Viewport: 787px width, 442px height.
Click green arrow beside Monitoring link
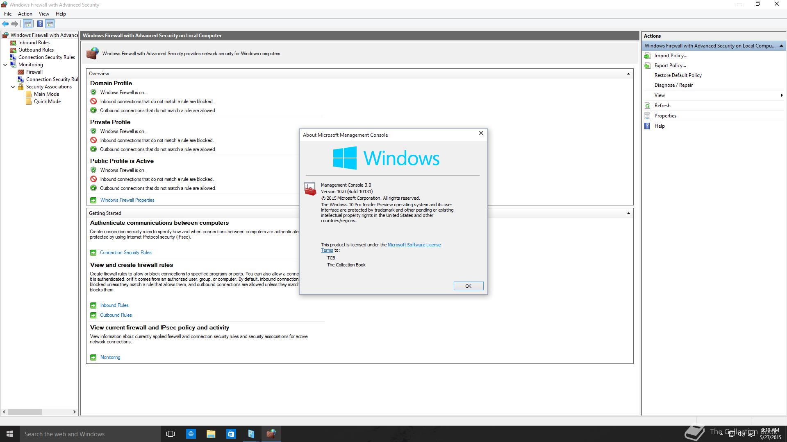[x=93, y=357]
